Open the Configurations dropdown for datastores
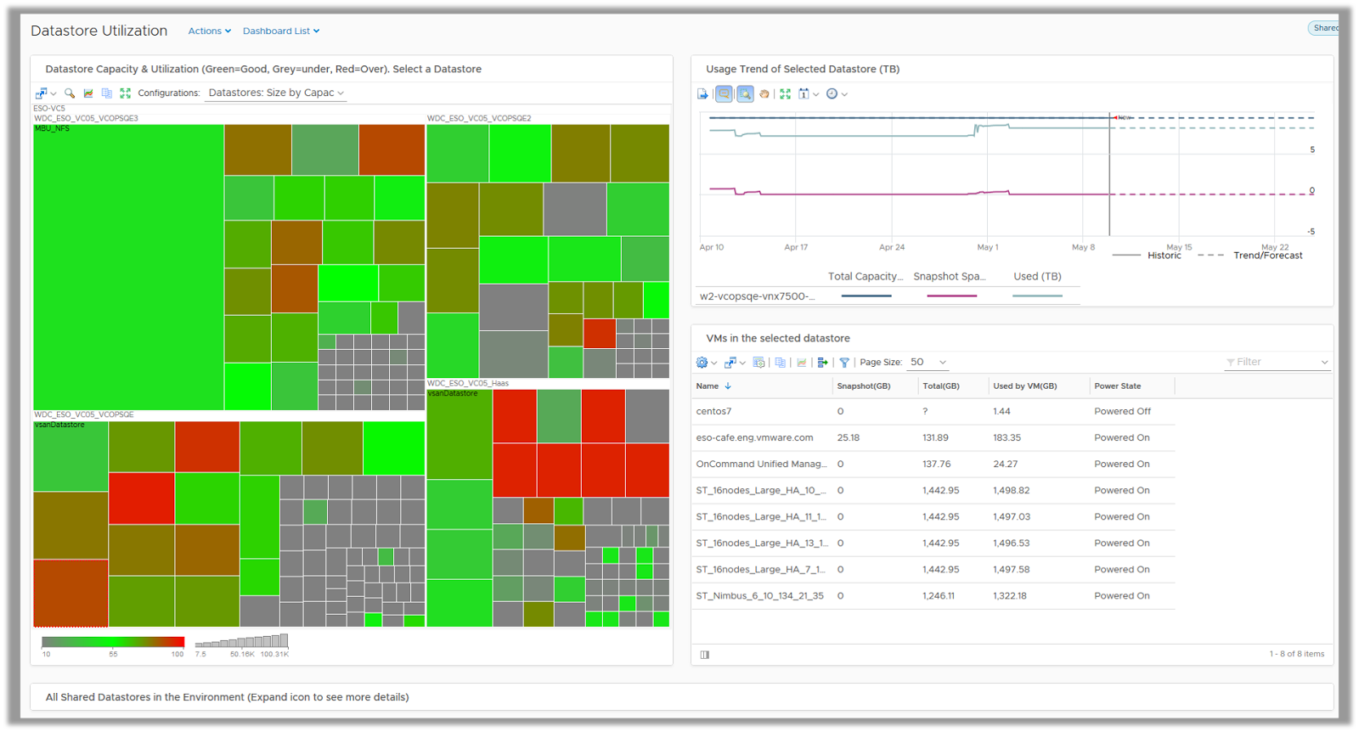1359x732 pixels. click(x=276, y=93)
